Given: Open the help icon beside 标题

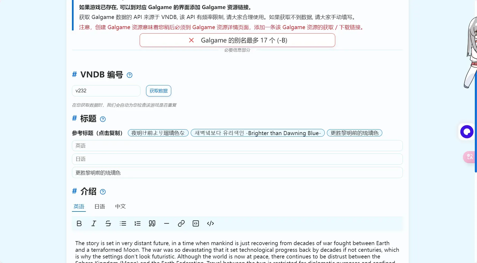Looking at the screenshot, I should (x=103, y=119).
